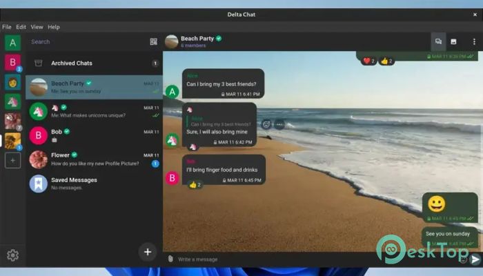Focus the Write a message field
The height and width of the screenshot is (276, 483).
point(316,259)
